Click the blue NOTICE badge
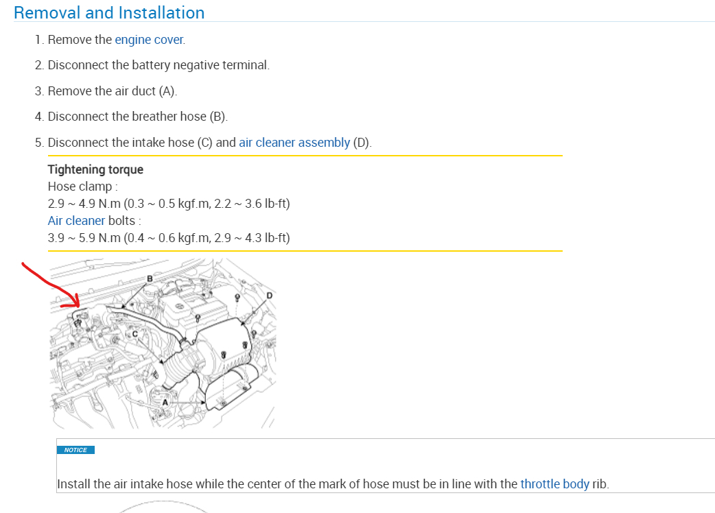Image resolution: width=715 pixels, height=513 pixels. tap(75, 450)
